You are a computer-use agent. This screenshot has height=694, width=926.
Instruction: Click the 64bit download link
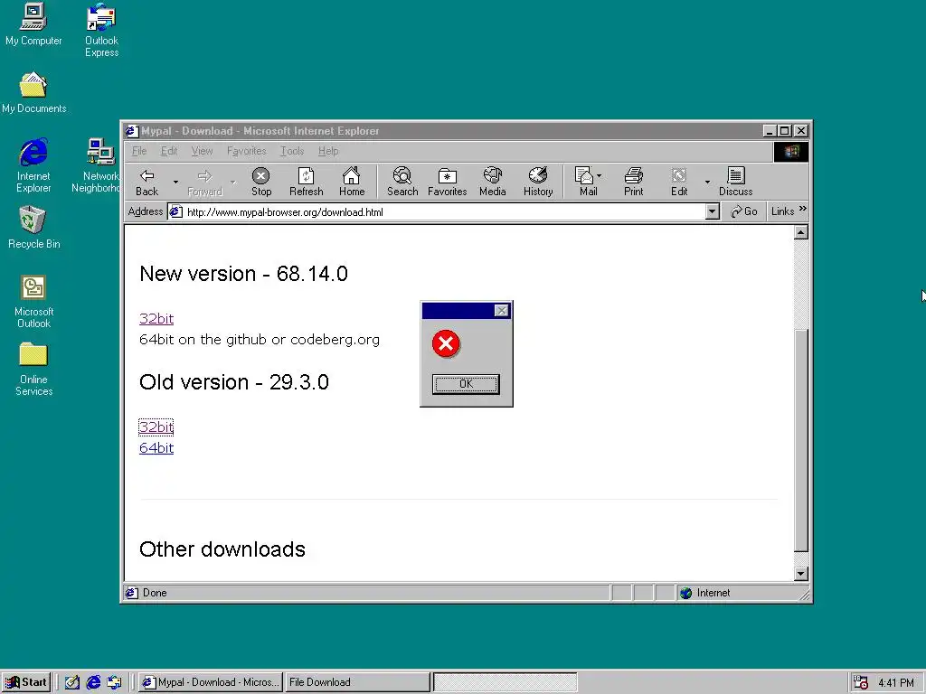pos(156,448)
